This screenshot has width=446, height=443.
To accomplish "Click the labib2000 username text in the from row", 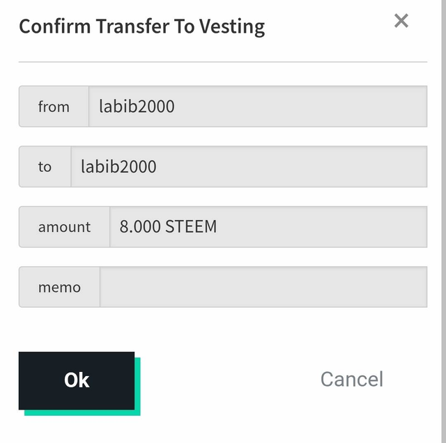I will (137, 107).
